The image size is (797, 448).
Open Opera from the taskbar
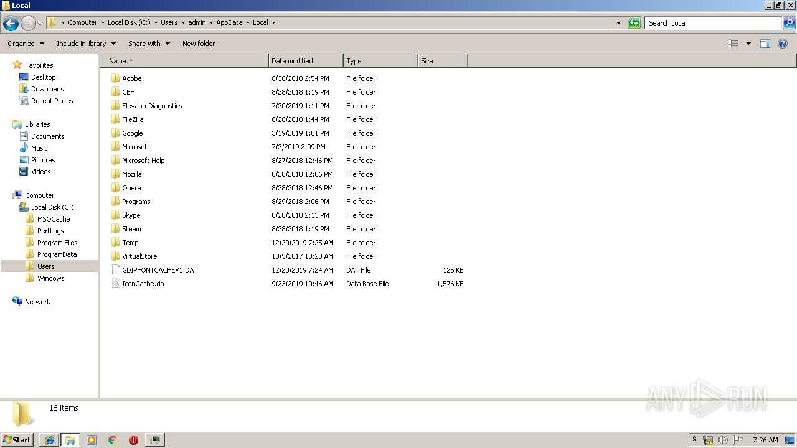[x=133, y=440]
